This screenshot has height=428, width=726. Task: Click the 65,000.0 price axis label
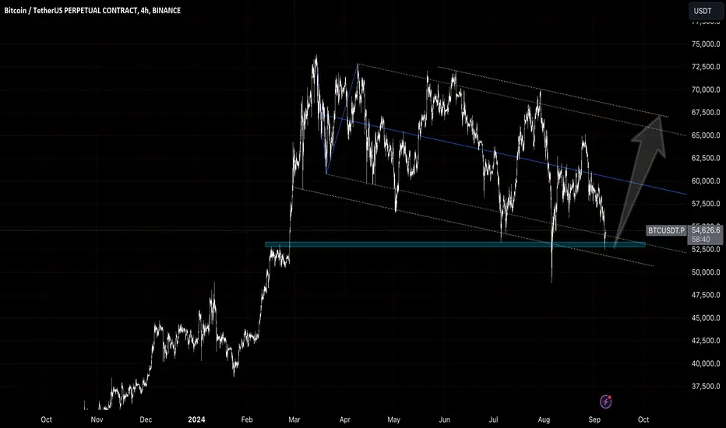pyautogui.click(x=706, y=135)
